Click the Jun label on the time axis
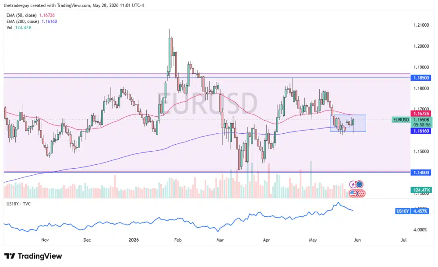Image resolution: width=438 pixels, height=267 pixels. pos(357,240)
